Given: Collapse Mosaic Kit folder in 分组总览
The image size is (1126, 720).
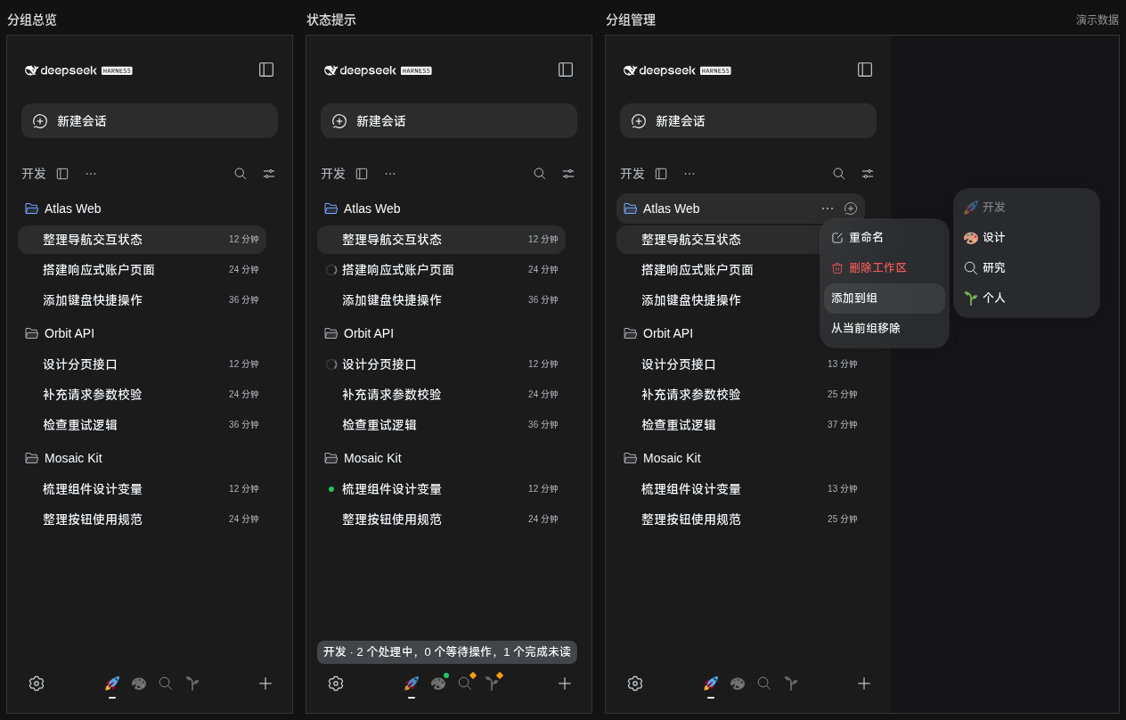Looking at the screenshot, I should (x=32, y=458).
